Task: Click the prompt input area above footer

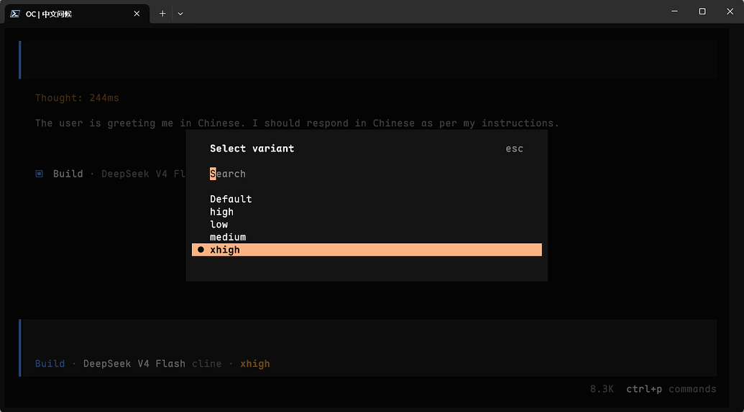Action: tap(369, 338)
